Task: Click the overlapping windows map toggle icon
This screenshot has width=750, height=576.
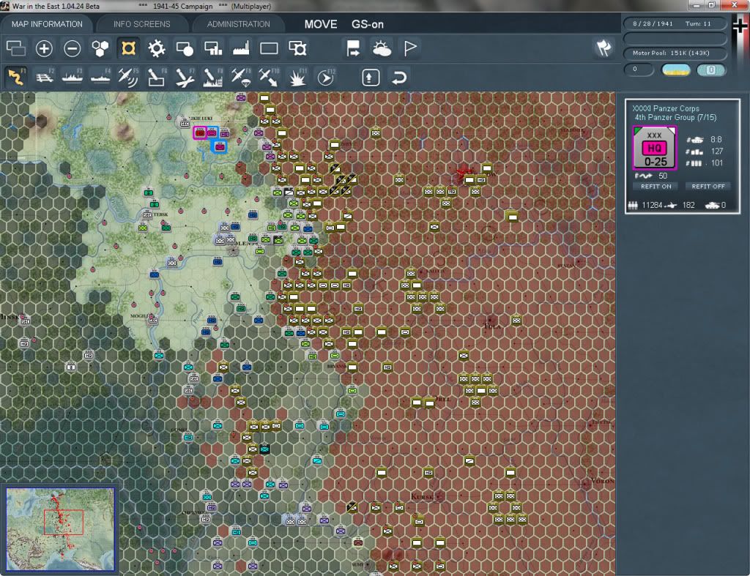Action: [x=16, y=48]
